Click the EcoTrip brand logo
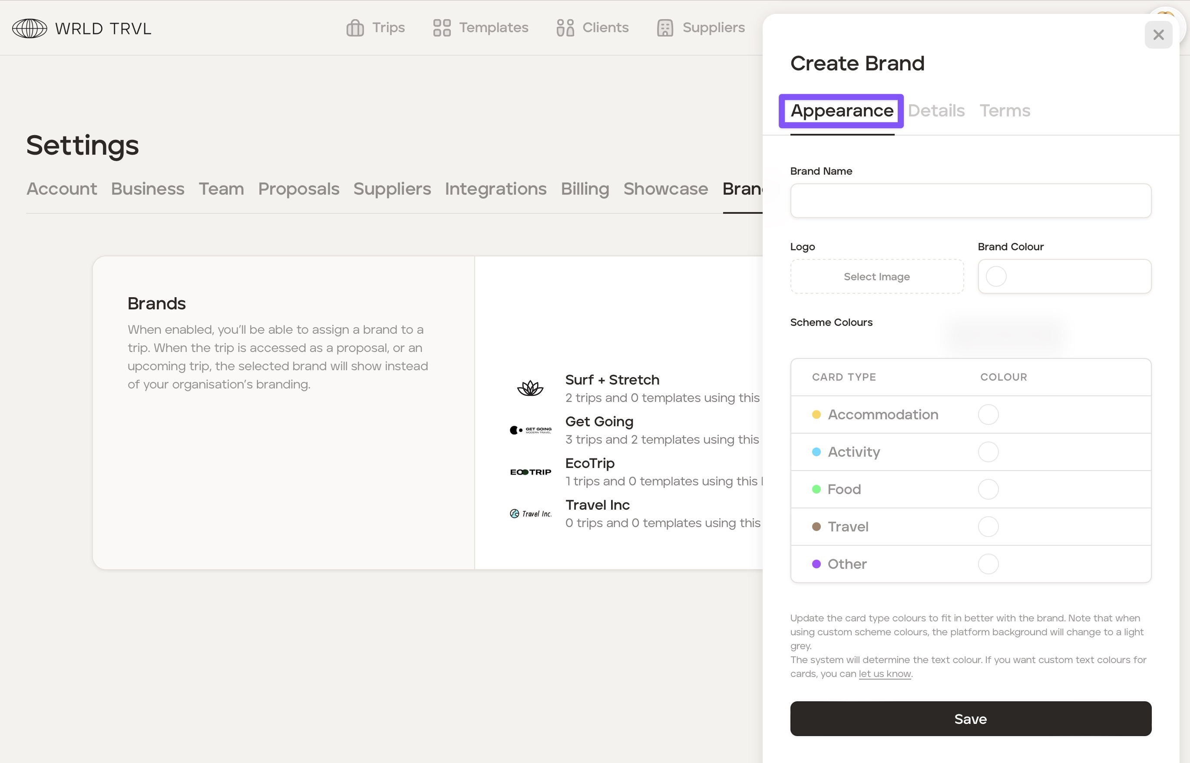 pos(530,472)
